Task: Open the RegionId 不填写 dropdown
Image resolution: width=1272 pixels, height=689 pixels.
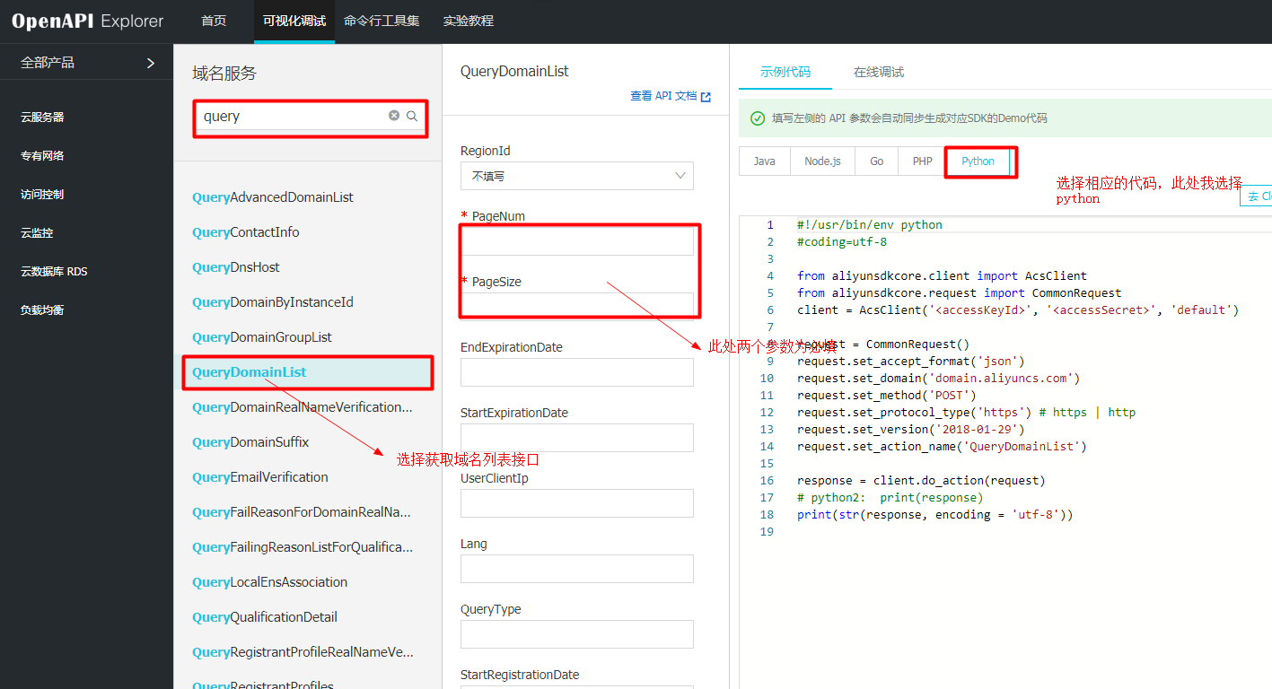Action: tap(577, 176)
